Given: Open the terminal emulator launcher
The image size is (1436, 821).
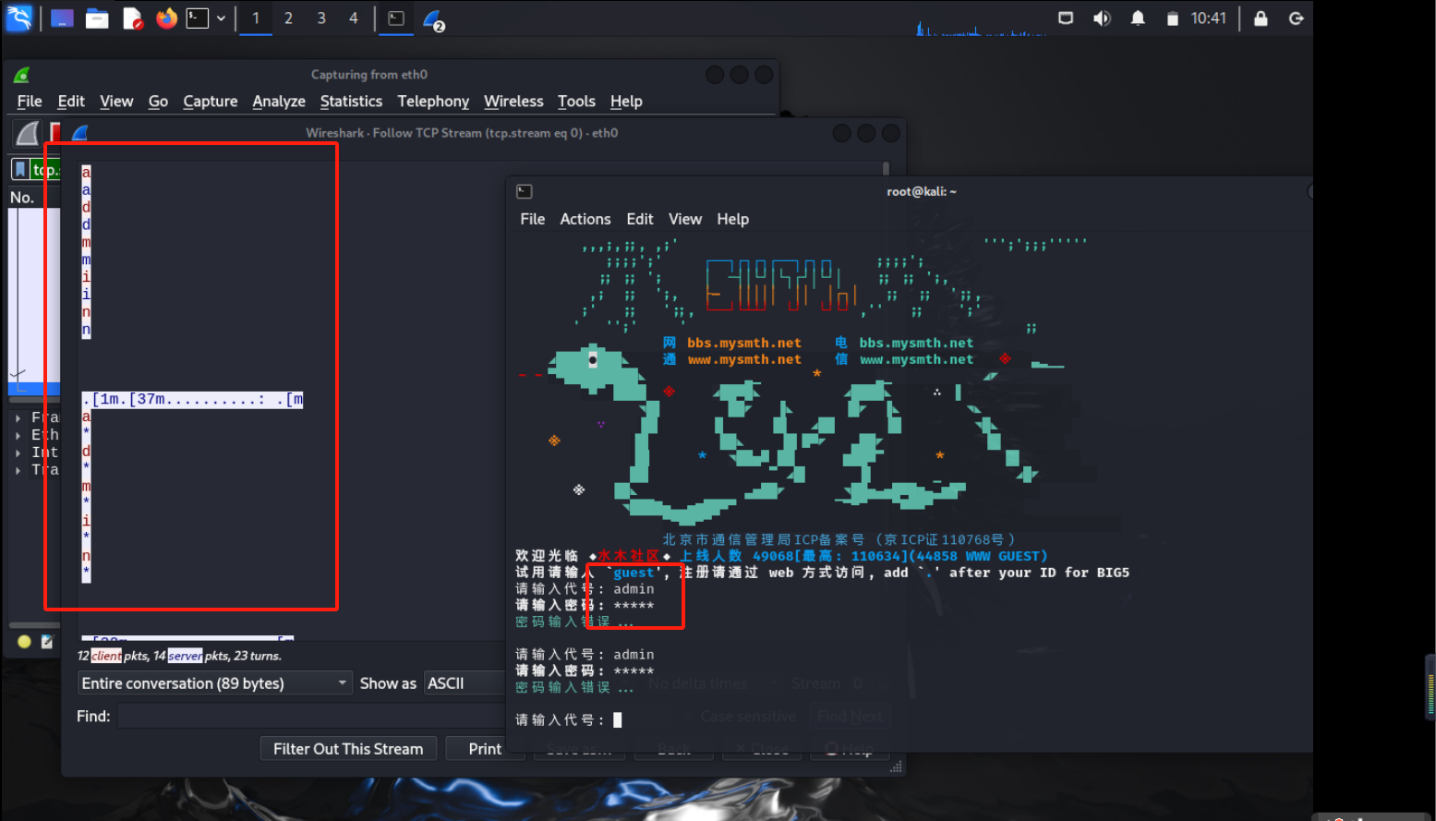Looking at the screenshot, I should (198, 18).
